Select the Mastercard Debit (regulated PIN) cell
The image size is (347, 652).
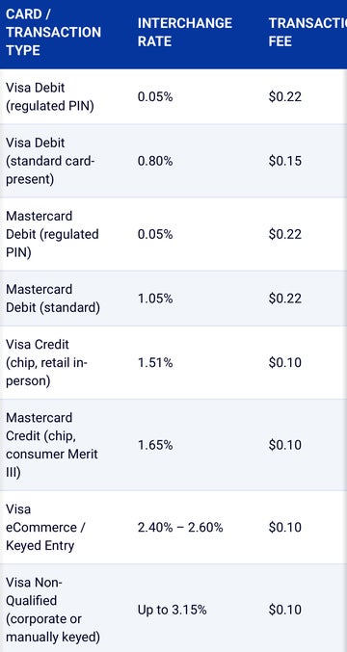(52, 234)
